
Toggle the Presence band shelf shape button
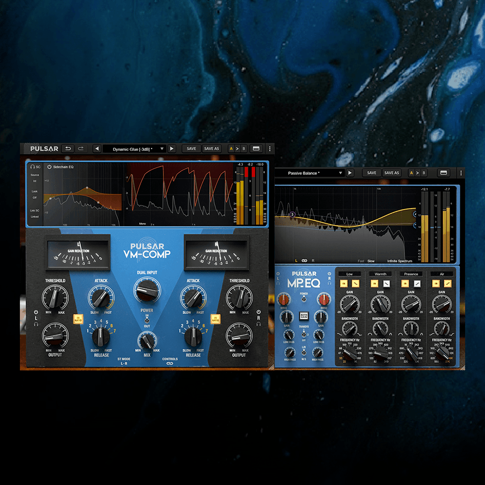(x=417, y=283)
